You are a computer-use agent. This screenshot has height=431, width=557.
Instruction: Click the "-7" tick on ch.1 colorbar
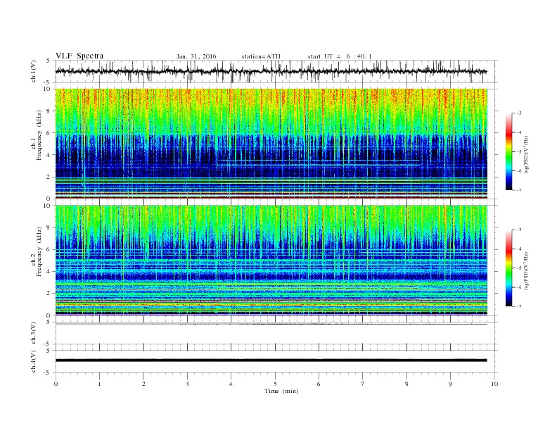pos(519,190)
